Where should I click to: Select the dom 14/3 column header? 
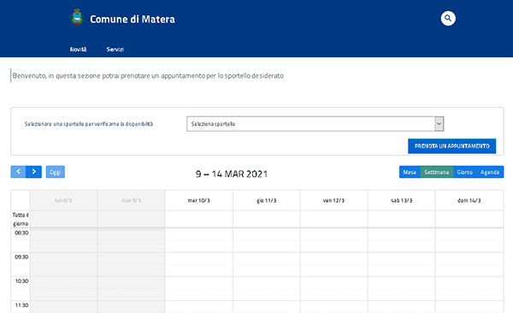pyautogui.click(x=469, y=200)
